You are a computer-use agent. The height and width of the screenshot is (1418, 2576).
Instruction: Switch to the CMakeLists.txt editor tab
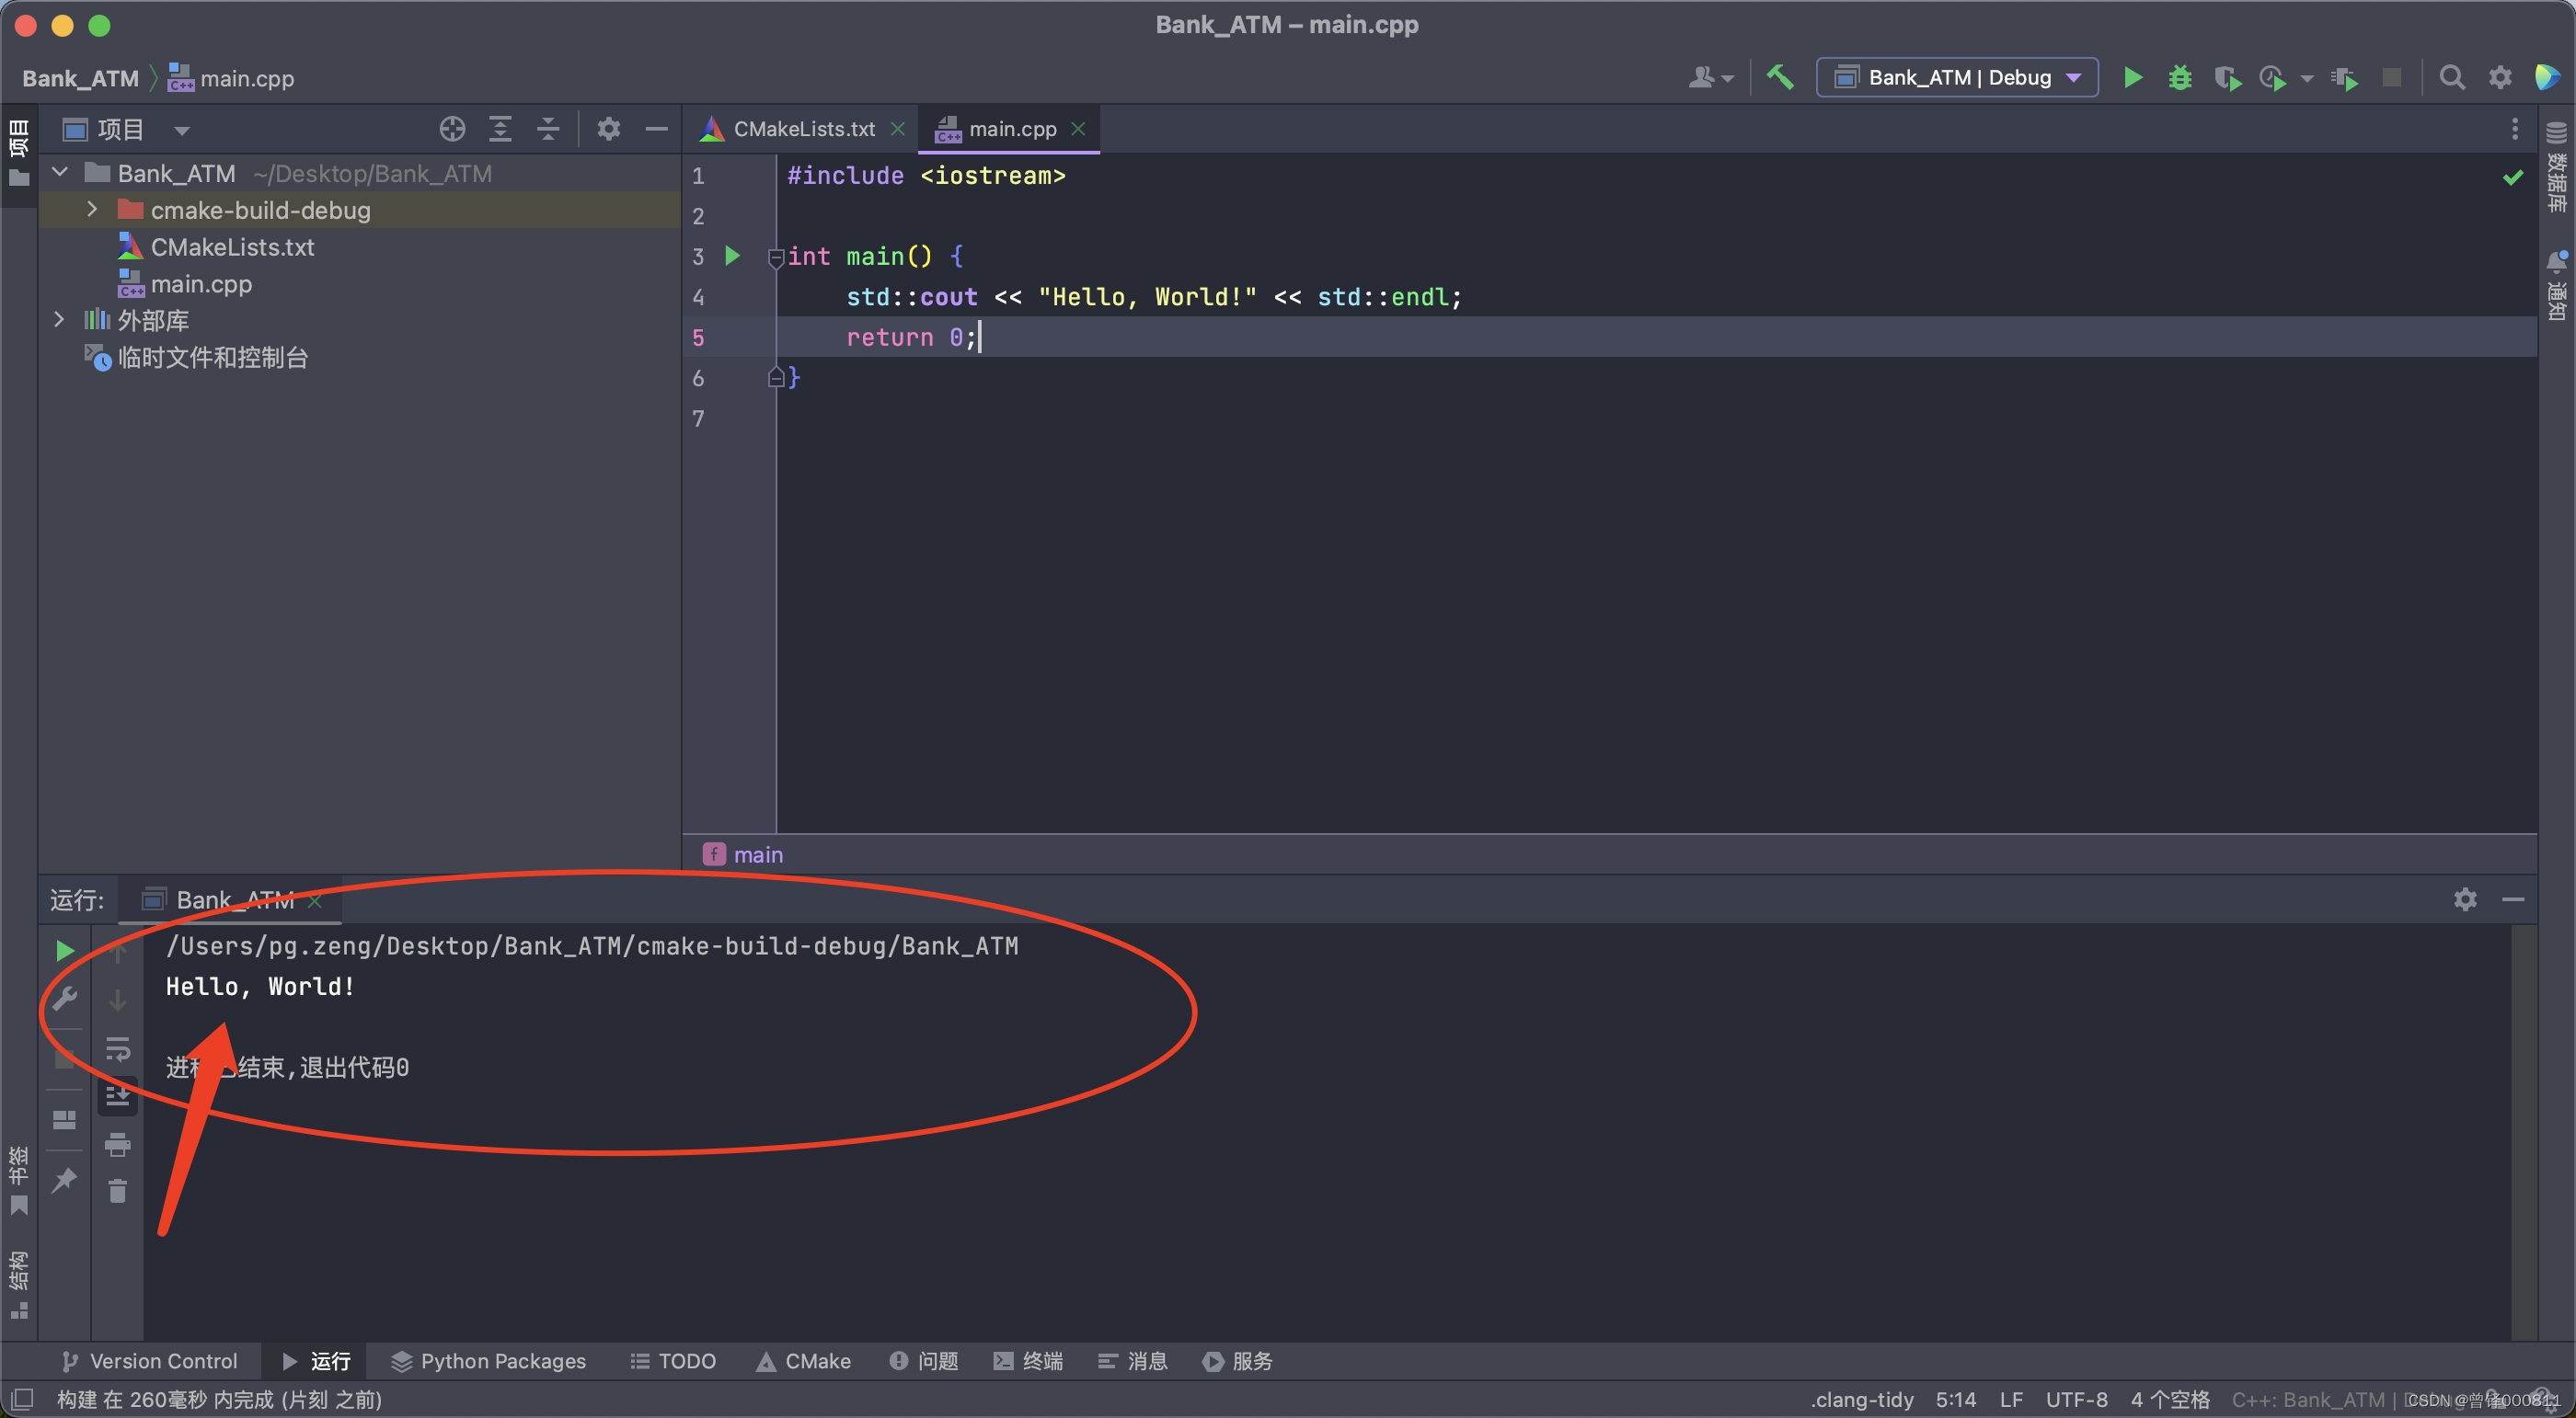pos(803,128)
